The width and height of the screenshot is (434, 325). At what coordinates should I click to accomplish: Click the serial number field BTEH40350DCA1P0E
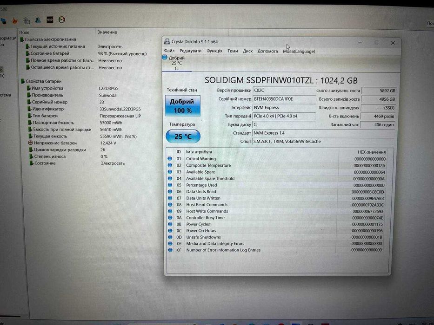click(x=284, y=99)
